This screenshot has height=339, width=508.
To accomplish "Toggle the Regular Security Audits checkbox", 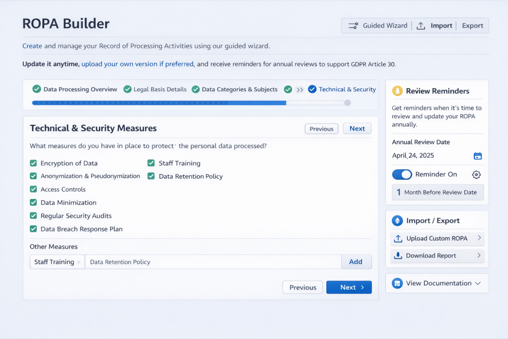I will (x=33, y=216).
